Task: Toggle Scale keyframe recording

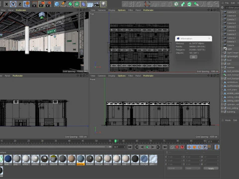Action: (194, 147)
